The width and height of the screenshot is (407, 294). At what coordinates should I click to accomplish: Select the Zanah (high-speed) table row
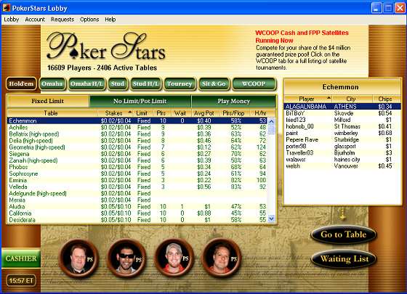[137, 160]
